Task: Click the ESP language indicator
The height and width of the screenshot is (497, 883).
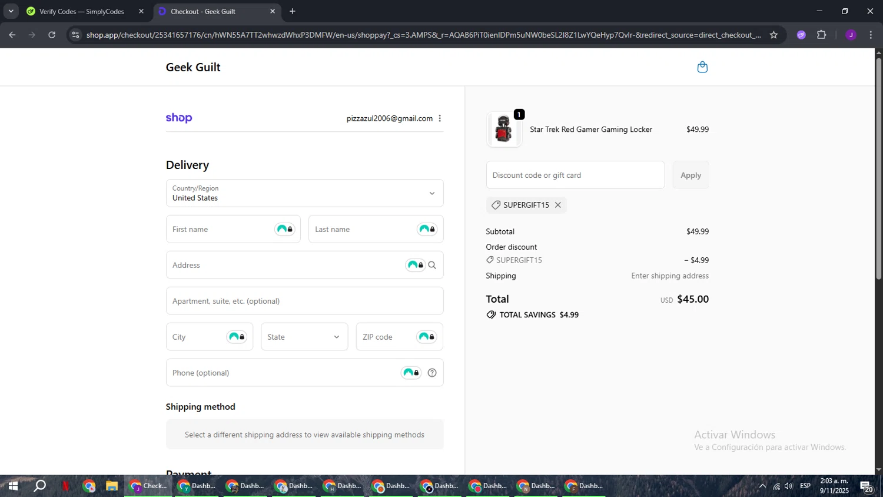Action: (x=805, y=486)
